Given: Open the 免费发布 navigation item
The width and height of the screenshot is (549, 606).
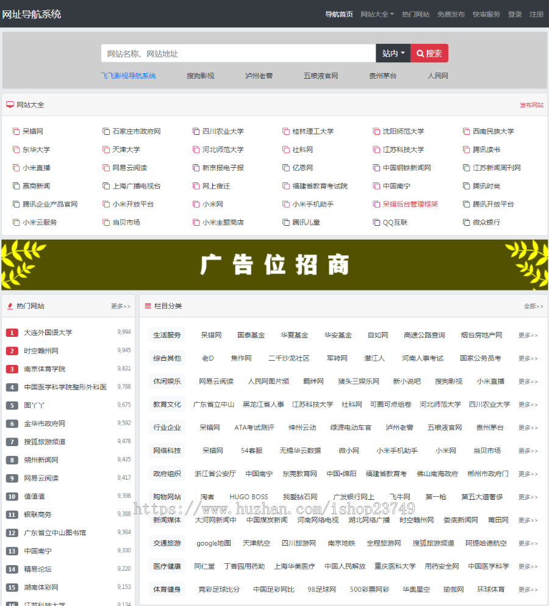Looking at the screenshot, I should (x=451, y=14).
